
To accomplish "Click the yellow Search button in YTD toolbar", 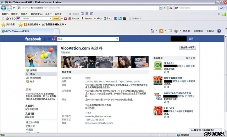I will pos(56,18).
